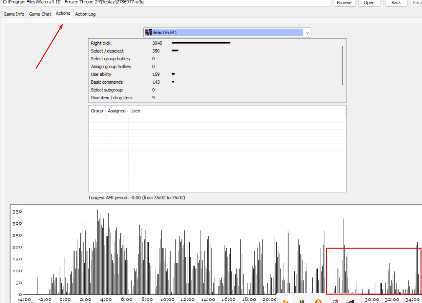Click the 350 select count
Viewport: 422px width, 303px height.
(x=156, y=51)
